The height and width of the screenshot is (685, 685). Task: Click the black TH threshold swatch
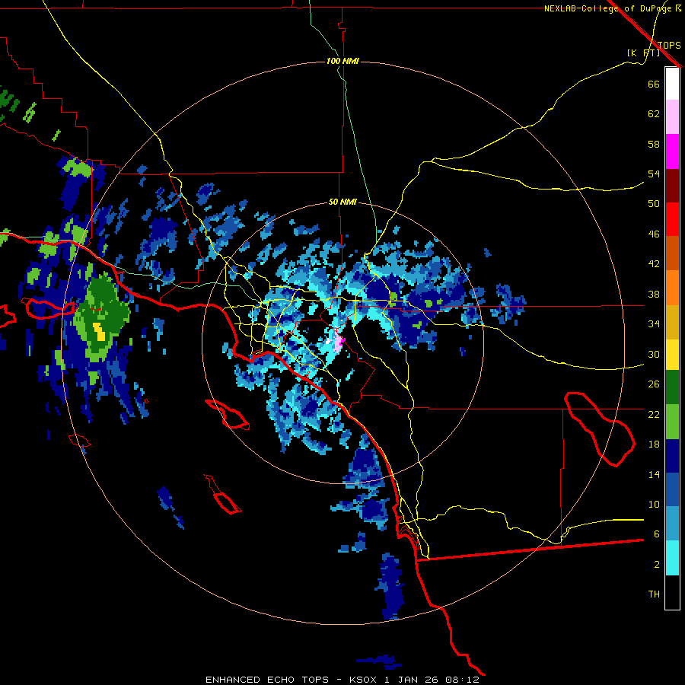(x=672, y=592)
